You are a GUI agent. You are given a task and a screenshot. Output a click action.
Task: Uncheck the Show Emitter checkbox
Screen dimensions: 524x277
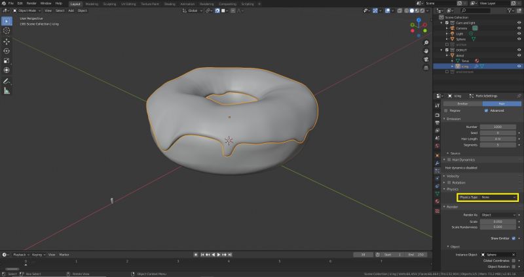pos(514,238)
